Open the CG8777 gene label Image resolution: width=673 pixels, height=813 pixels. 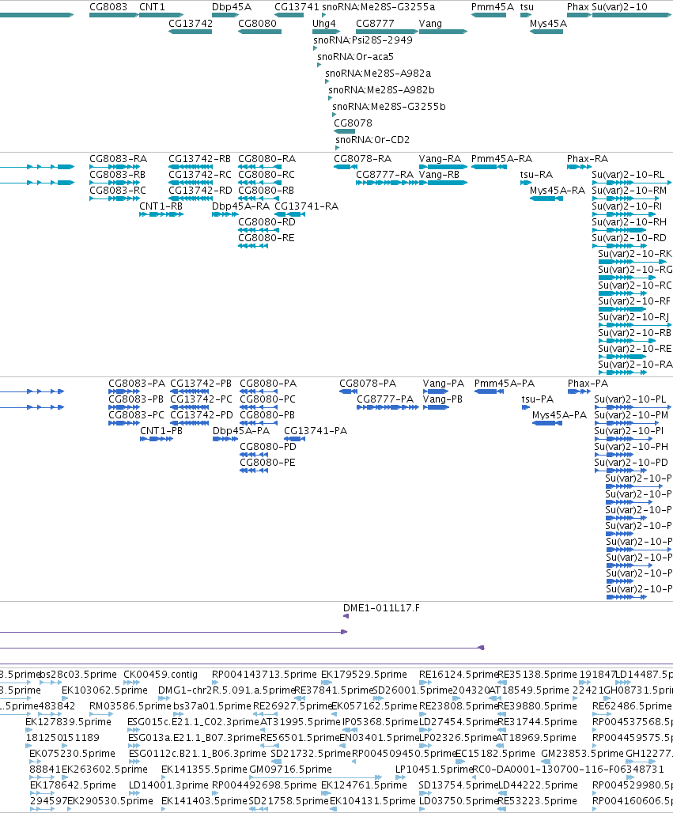(375, 24)
